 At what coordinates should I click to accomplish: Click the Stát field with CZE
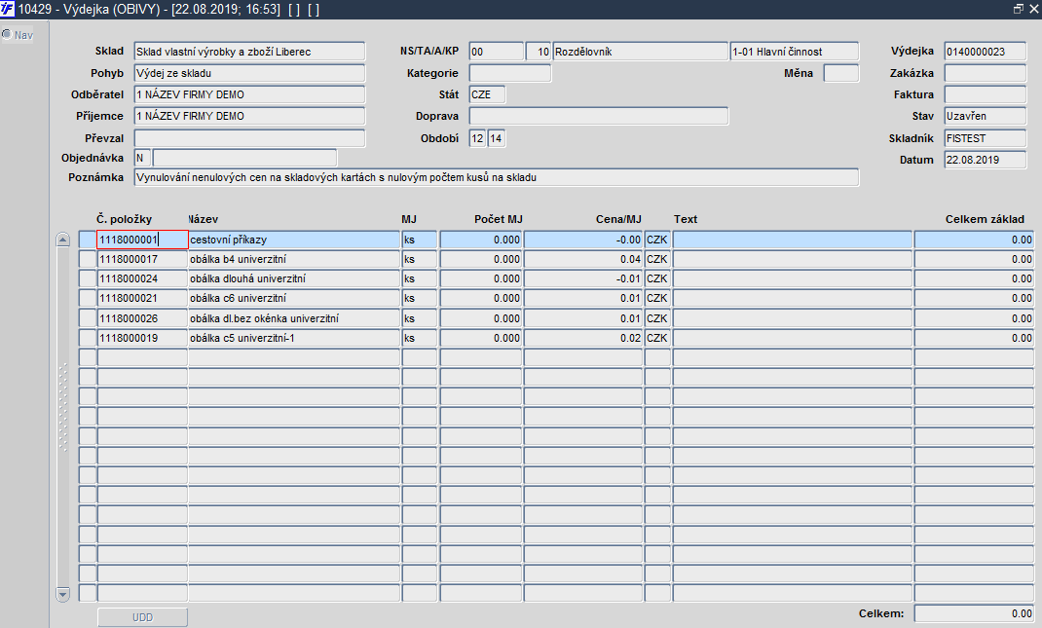pos(487,94)
